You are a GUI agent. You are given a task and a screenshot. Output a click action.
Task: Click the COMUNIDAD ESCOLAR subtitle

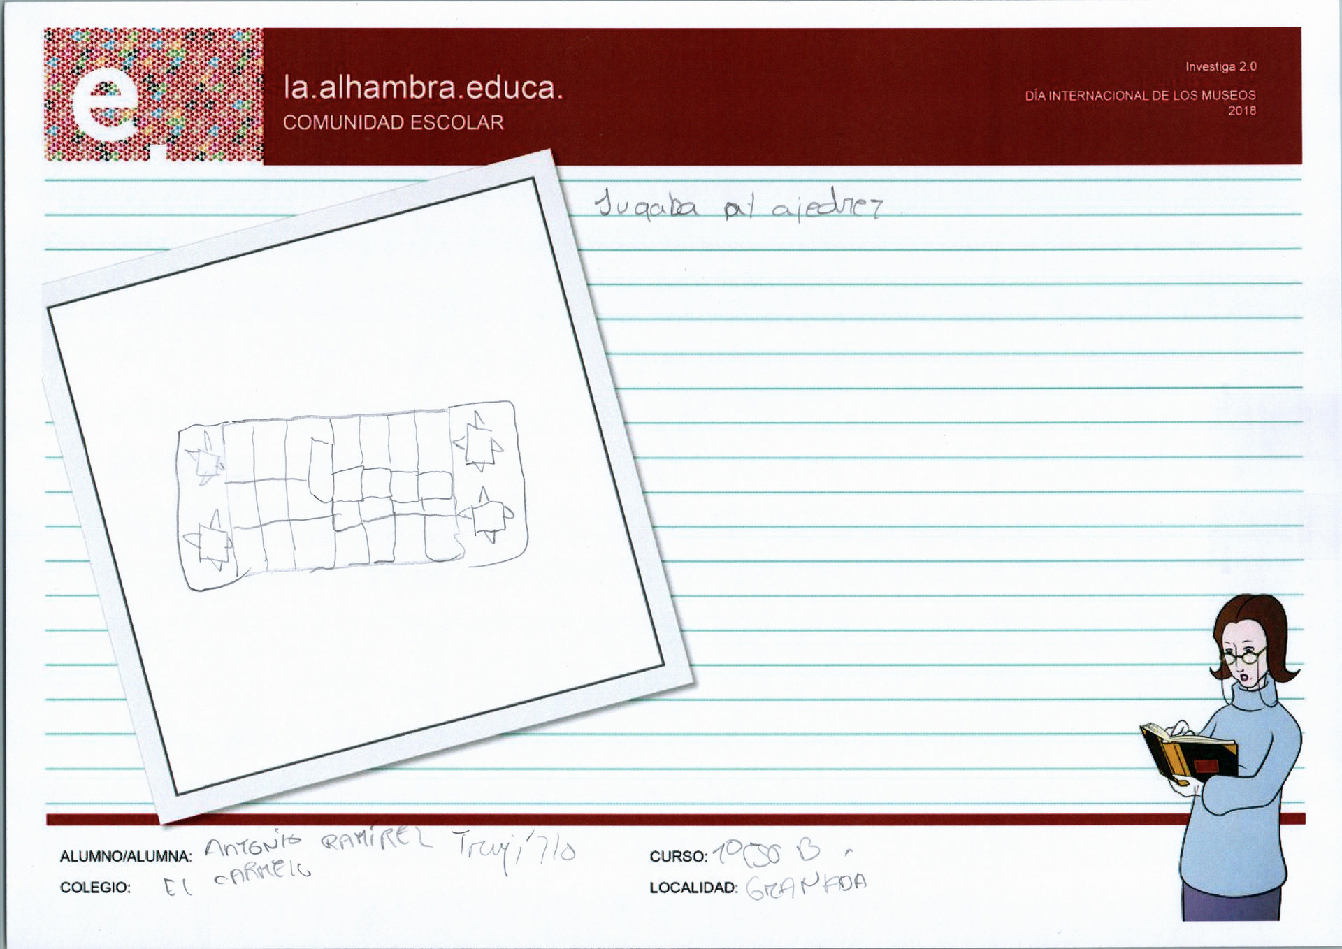(x=393, y=122)
